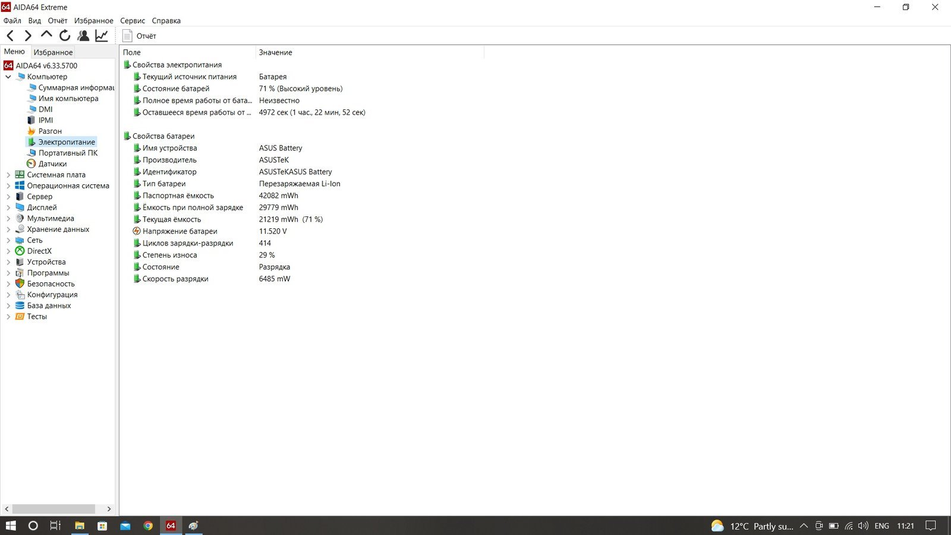The image size is (951, 535).
Task: Click the Back navigation arrow in toolbar
Action: point(10,36)
